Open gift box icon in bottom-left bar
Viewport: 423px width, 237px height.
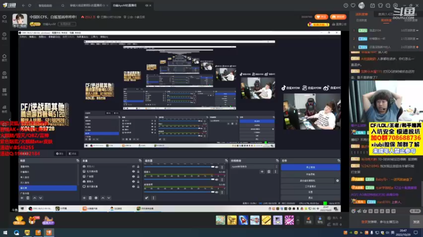click(x=33, y=220)
